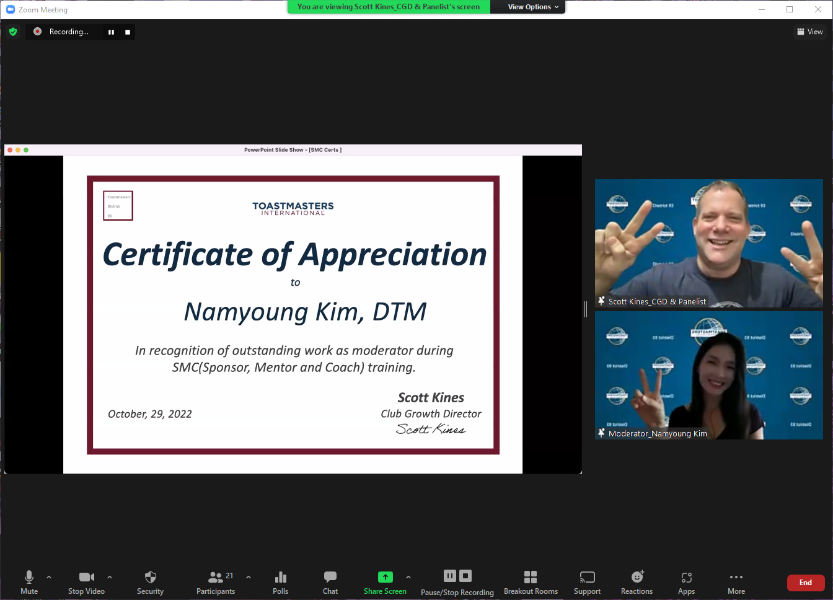Screen dimensions: 833x600
Task: Open Breakout Rooms
Action: coord(531,582)
